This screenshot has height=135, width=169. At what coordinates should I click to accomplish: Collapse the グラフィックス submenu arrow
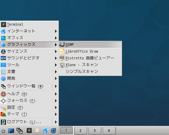[56, 45]
